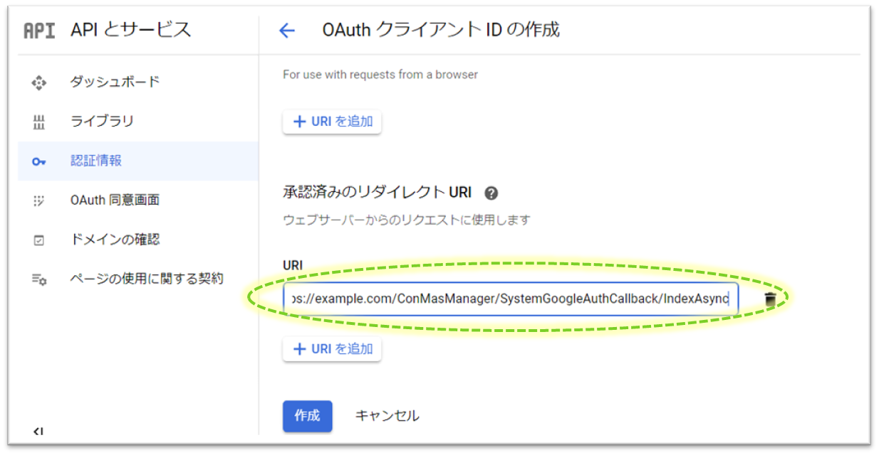Image resolution: width=879 pixels, height=455 pixels.
Task: Select the 認証情報 menu label
Action: tap(96, 161)
